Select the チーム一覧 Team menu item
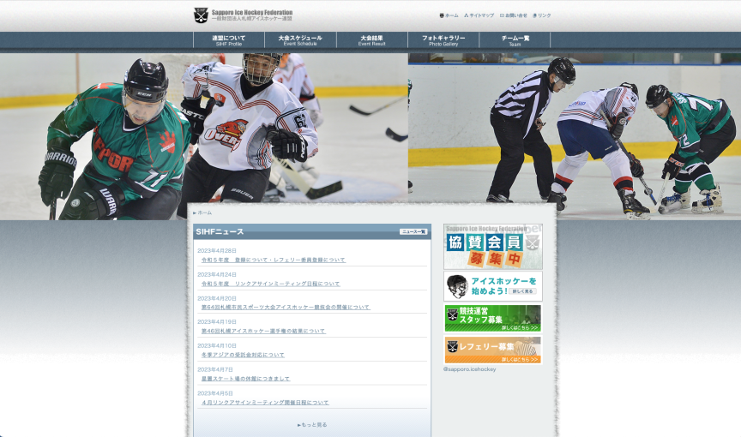The height and width of the screenshot is (437, 741). point(515,40)
